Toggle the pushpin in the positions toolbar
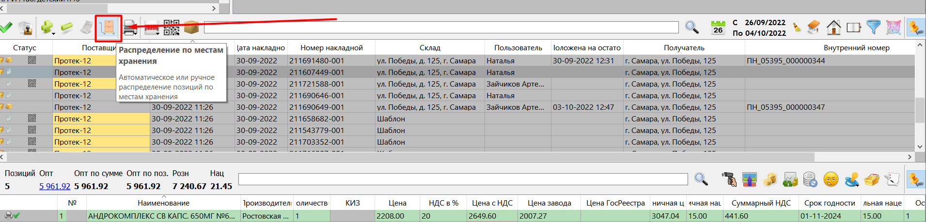The image size is (926, 222). (x=915, y=179)
